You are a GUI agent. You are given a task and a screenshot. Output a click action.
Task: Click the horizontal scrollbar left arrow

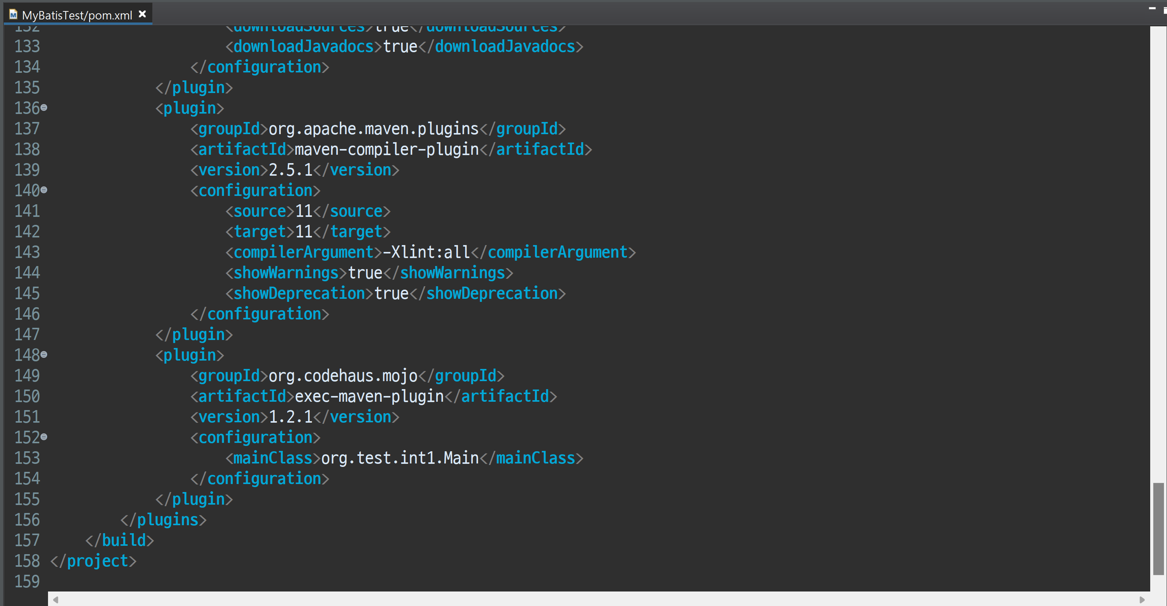tap(56, 600)
